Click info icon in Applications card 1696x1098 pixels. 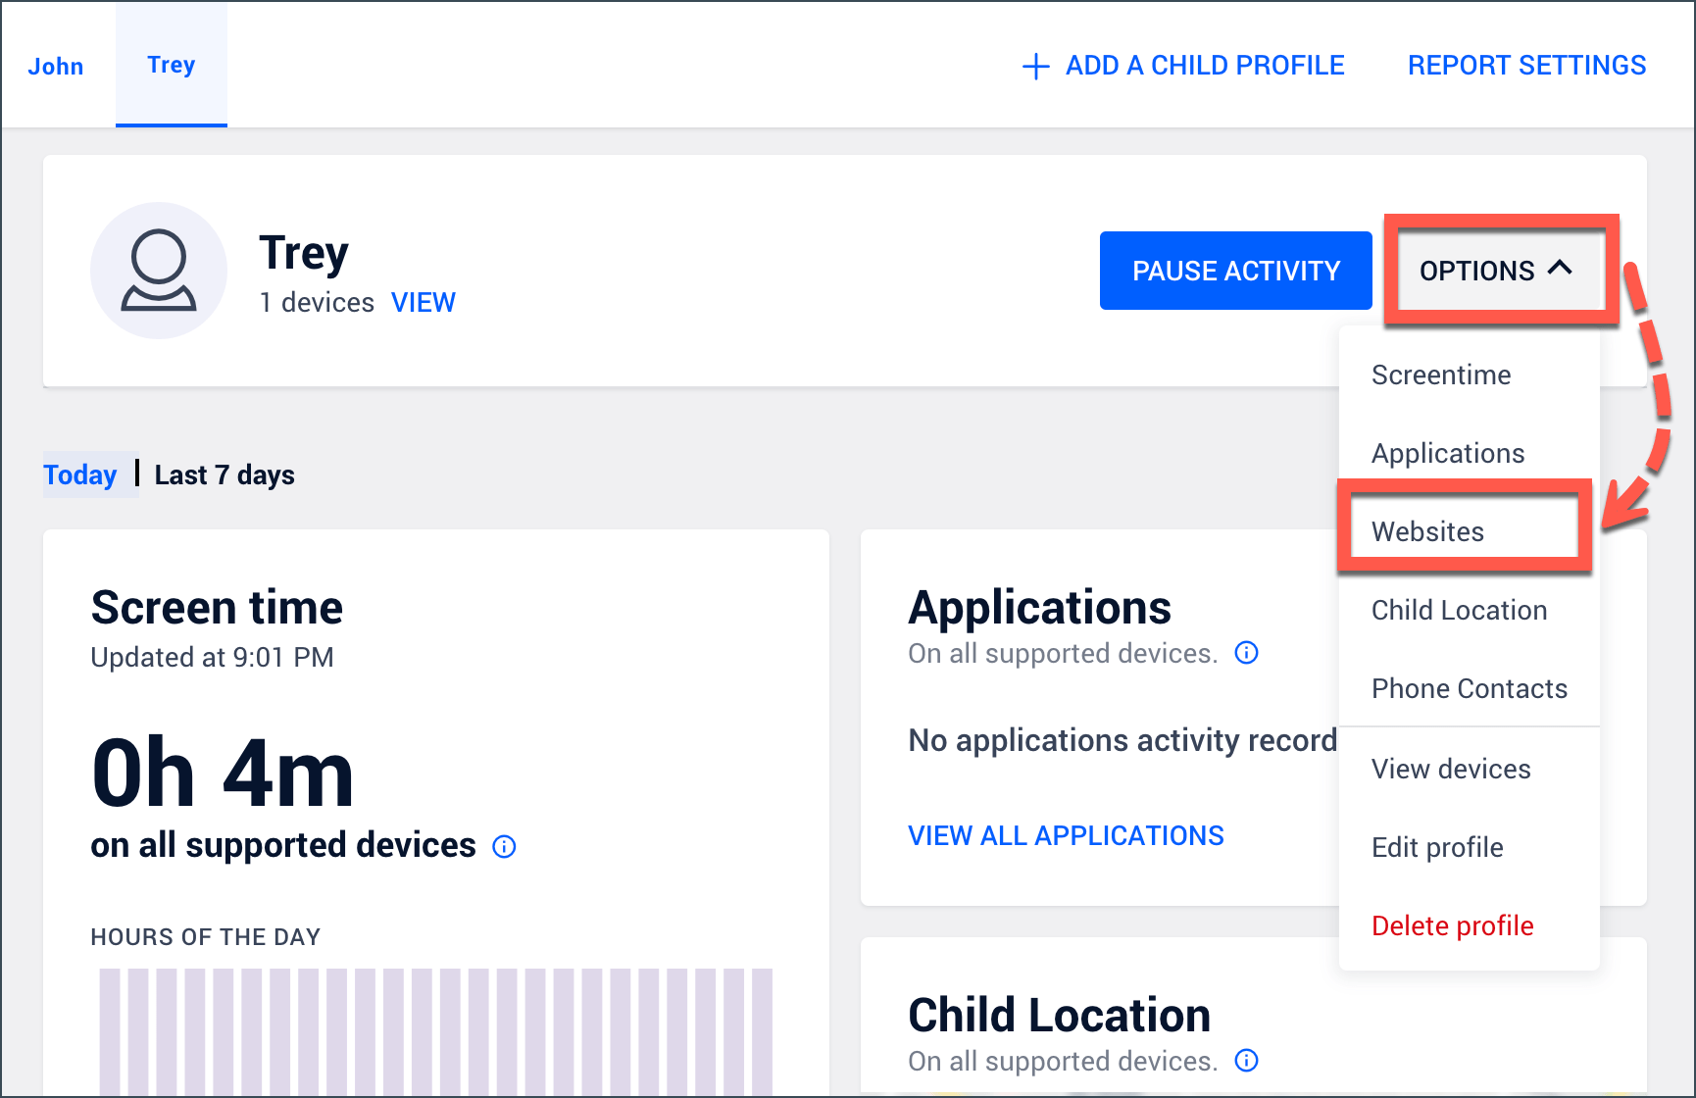(x=1246, y=653)
